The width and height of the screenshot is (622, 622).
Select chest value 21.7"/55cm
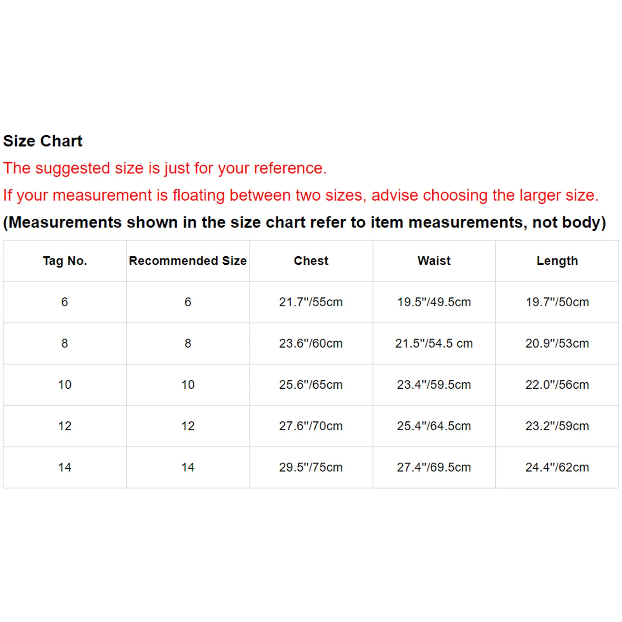[x=311, y=302]
